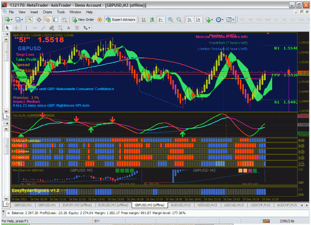This screenshot has width=311, height=225.
Task: Open the Periods clock icon
Action: coord(218,19)
